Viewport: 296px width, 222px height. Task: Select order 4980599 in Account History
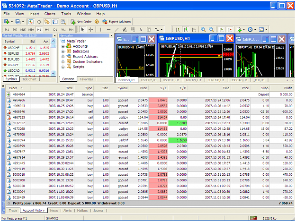tap(149, 146)
